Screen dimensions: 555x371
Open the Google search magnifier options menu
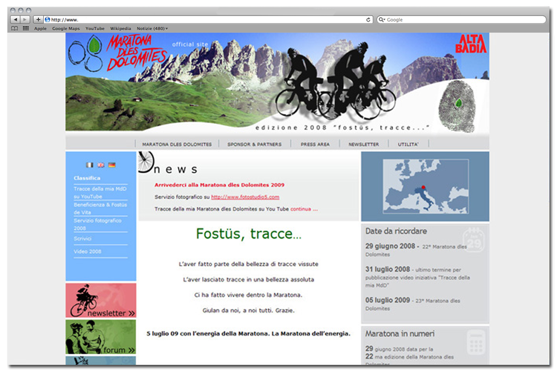(x=382, y=19)
